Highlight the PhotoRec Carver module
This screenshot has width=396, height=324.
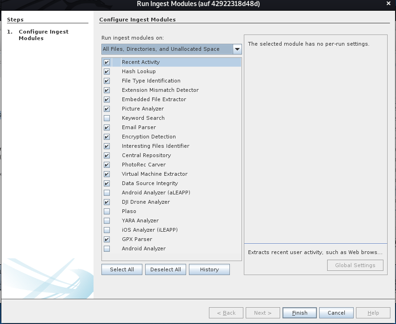pos(143,165)
